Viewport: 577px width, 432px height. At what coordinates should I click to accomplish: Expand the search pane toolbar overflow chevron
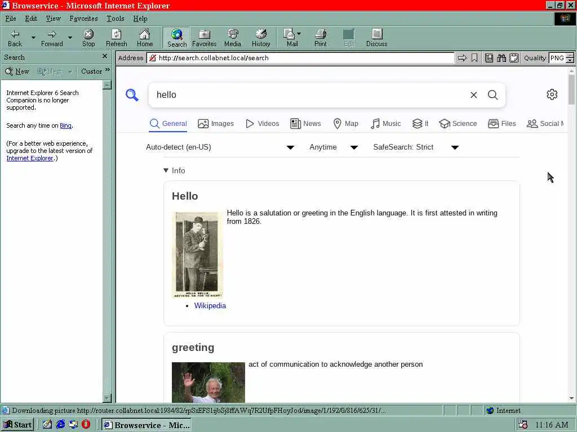tap(108, 70)
